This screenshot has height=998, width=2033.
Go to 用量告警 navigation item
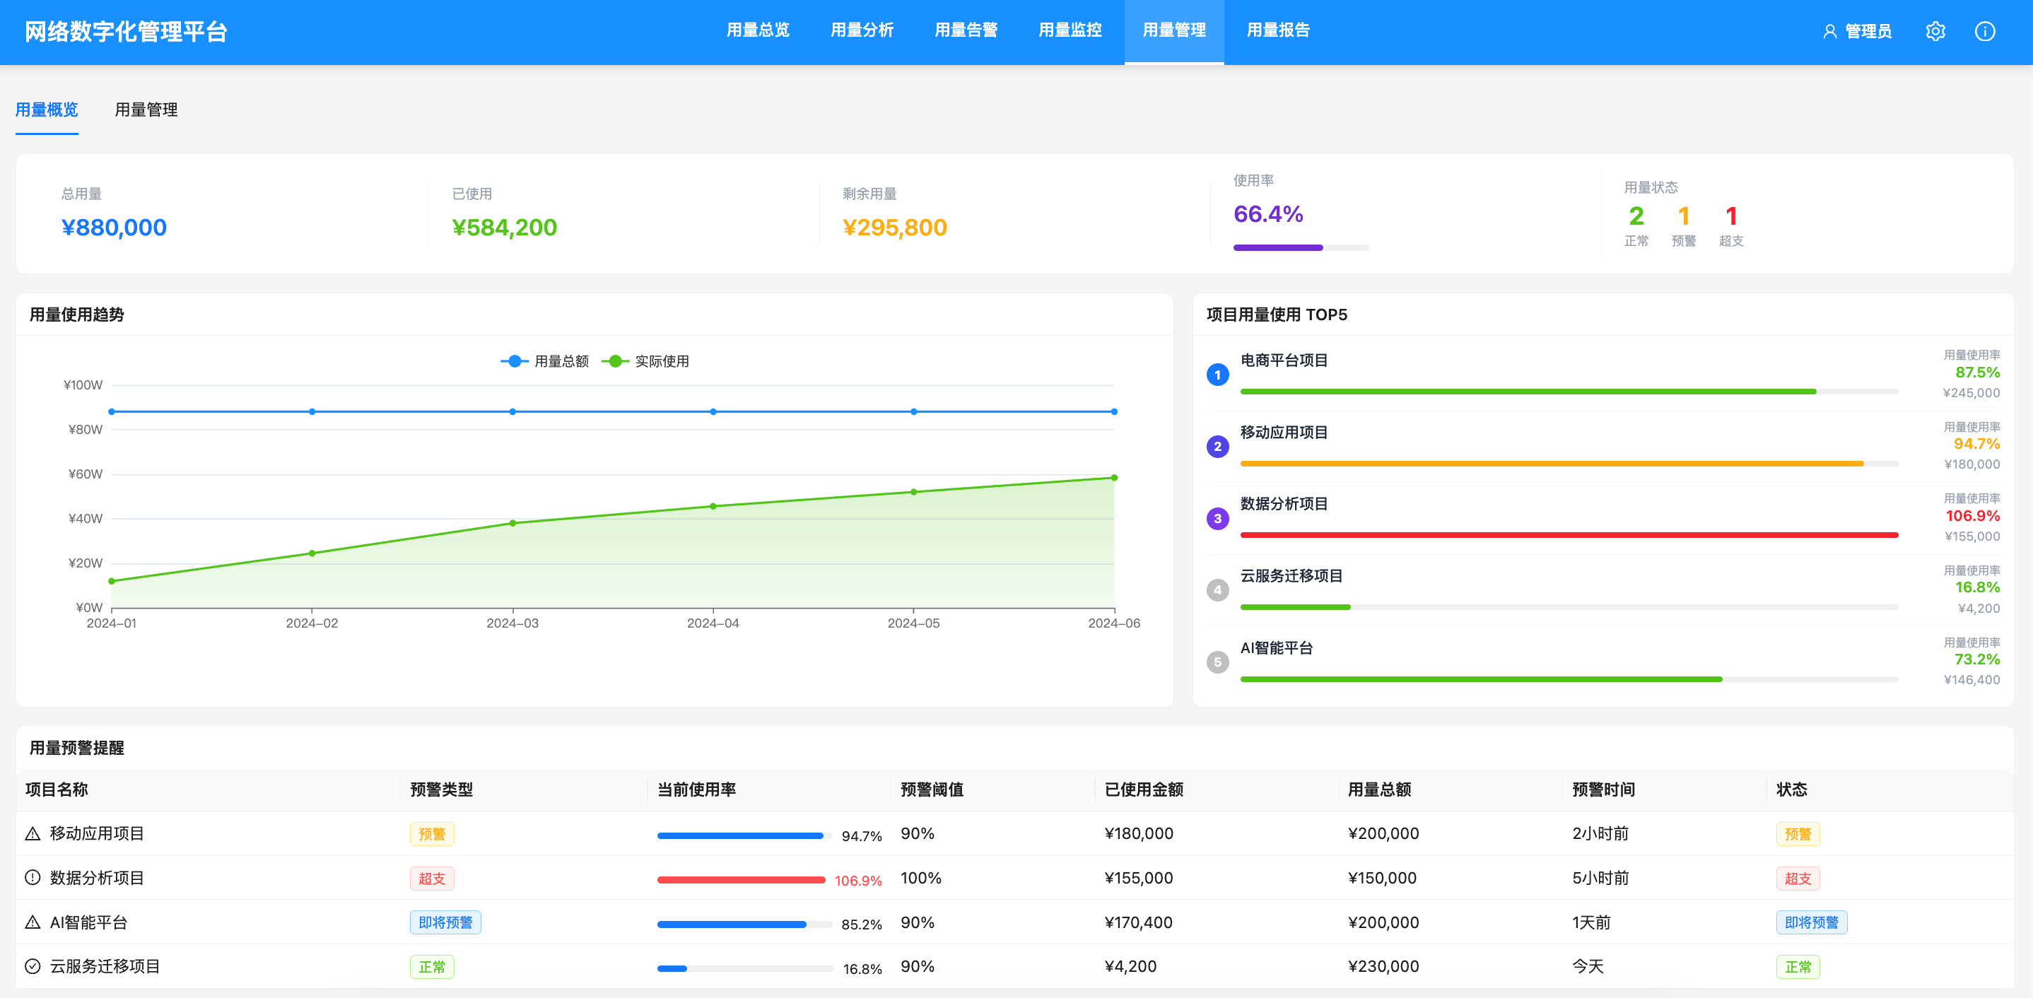click(966, 31)
